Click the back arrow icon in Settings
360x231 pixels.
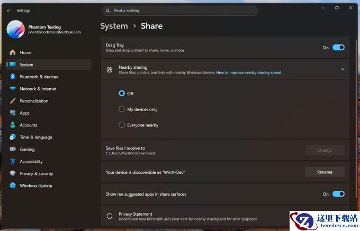8,11
